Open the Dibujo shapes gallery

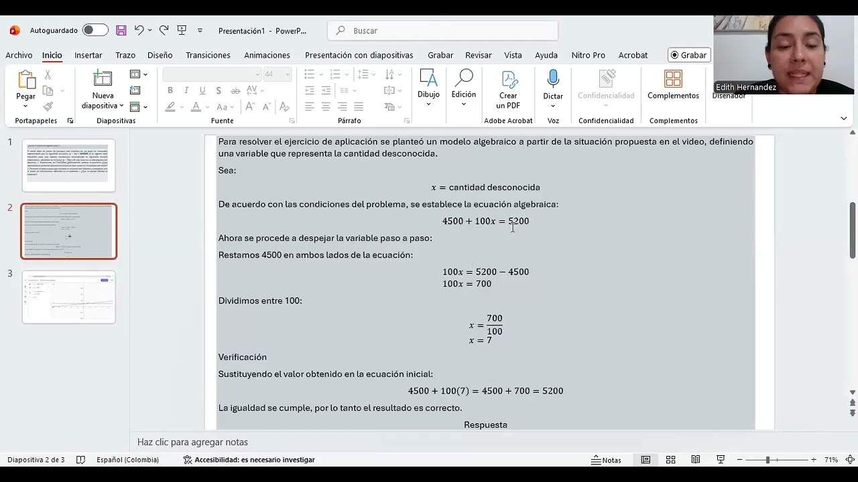(x=428, y=88)
